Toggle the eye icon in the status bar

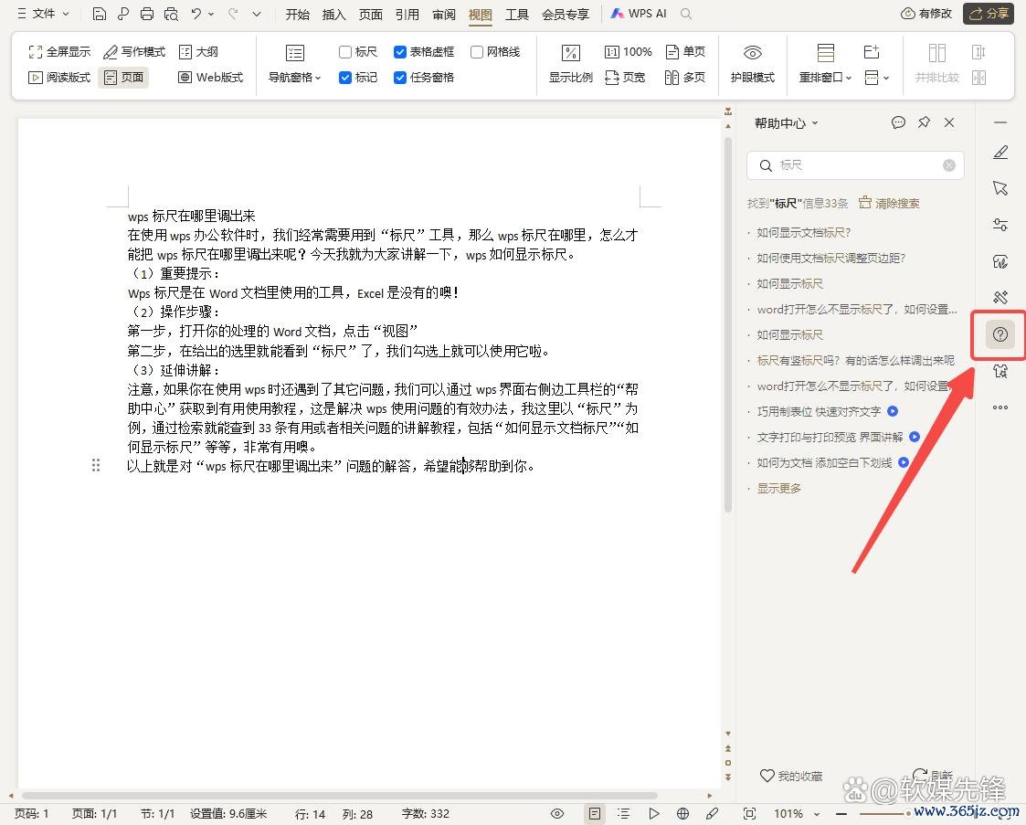coord(556,813)
